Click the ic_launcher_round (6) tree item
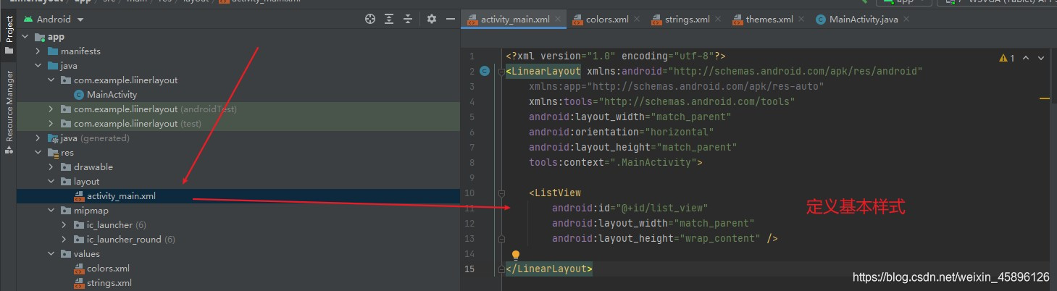Screen dimensions: 1057x291 [x=131, y=240]
